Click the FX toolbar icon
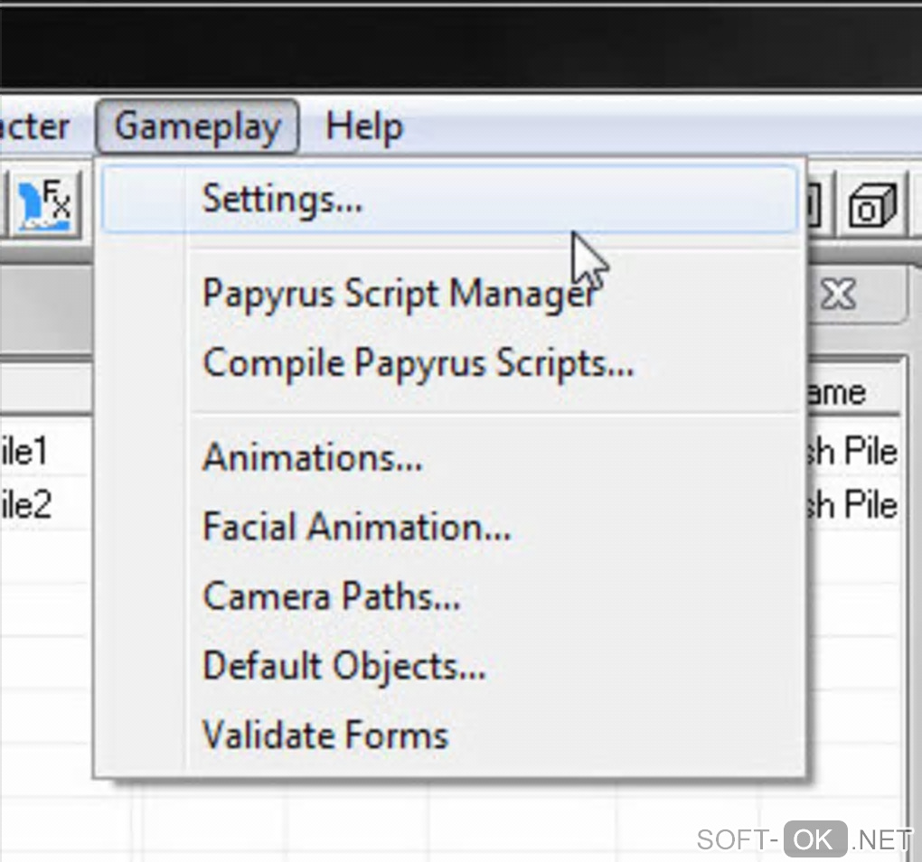The height and width of the screenshot is (862, 922). click(x=45, y=202)
